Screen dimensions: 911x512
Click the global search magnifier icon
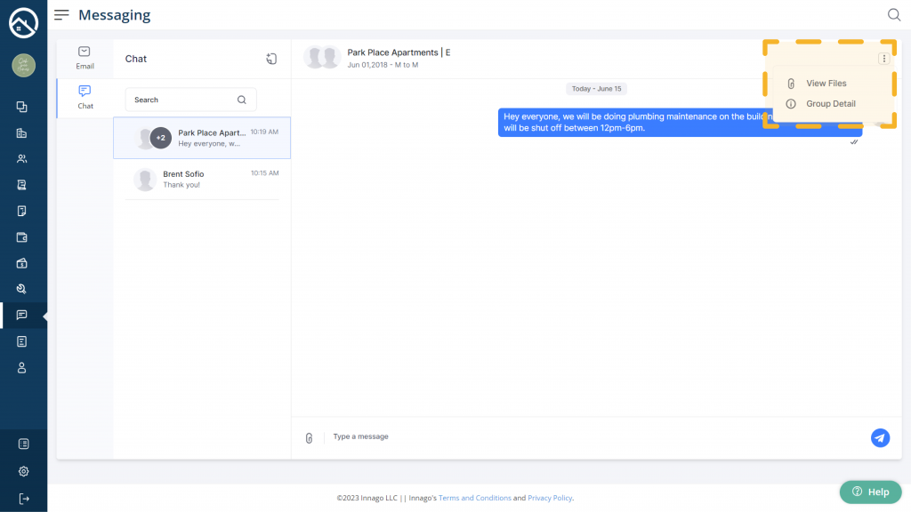[x=893, y=15]
